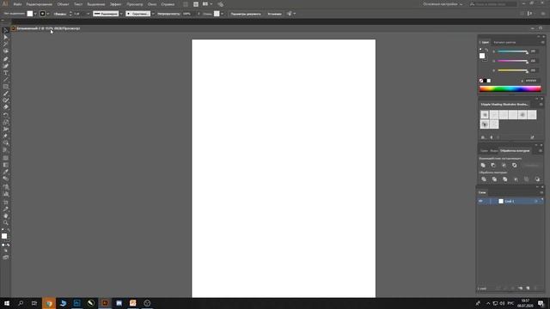550x309 pixels.
Task: Open the Windows Start menu
Action: coord(7,303)
